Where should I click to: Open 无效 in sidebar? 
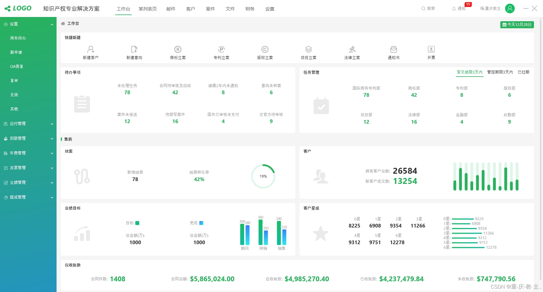[x=14, y=95]
